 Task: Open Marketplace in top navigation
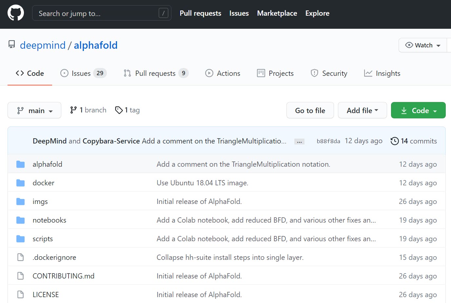pos(277,13)
